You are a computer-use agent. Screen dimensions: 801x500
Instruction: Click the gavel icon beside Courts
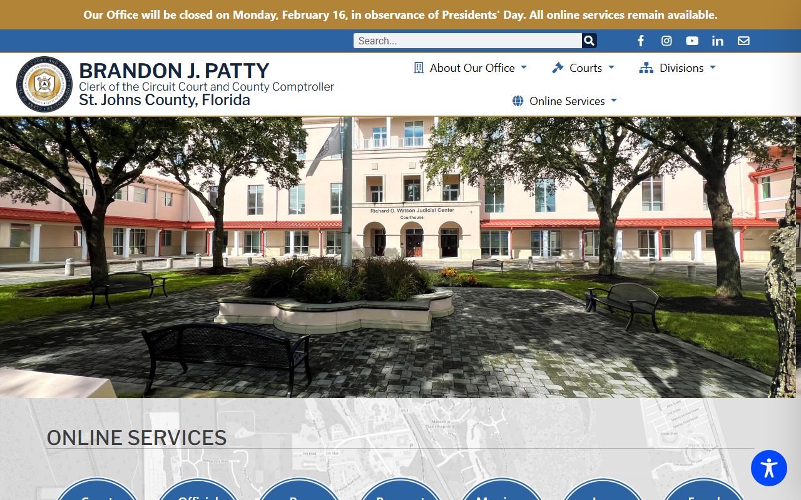(558, 67)
